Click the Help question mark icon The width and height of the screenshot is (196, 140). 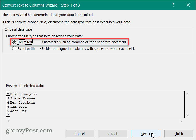pyautogui.click(x=173, y=5)
